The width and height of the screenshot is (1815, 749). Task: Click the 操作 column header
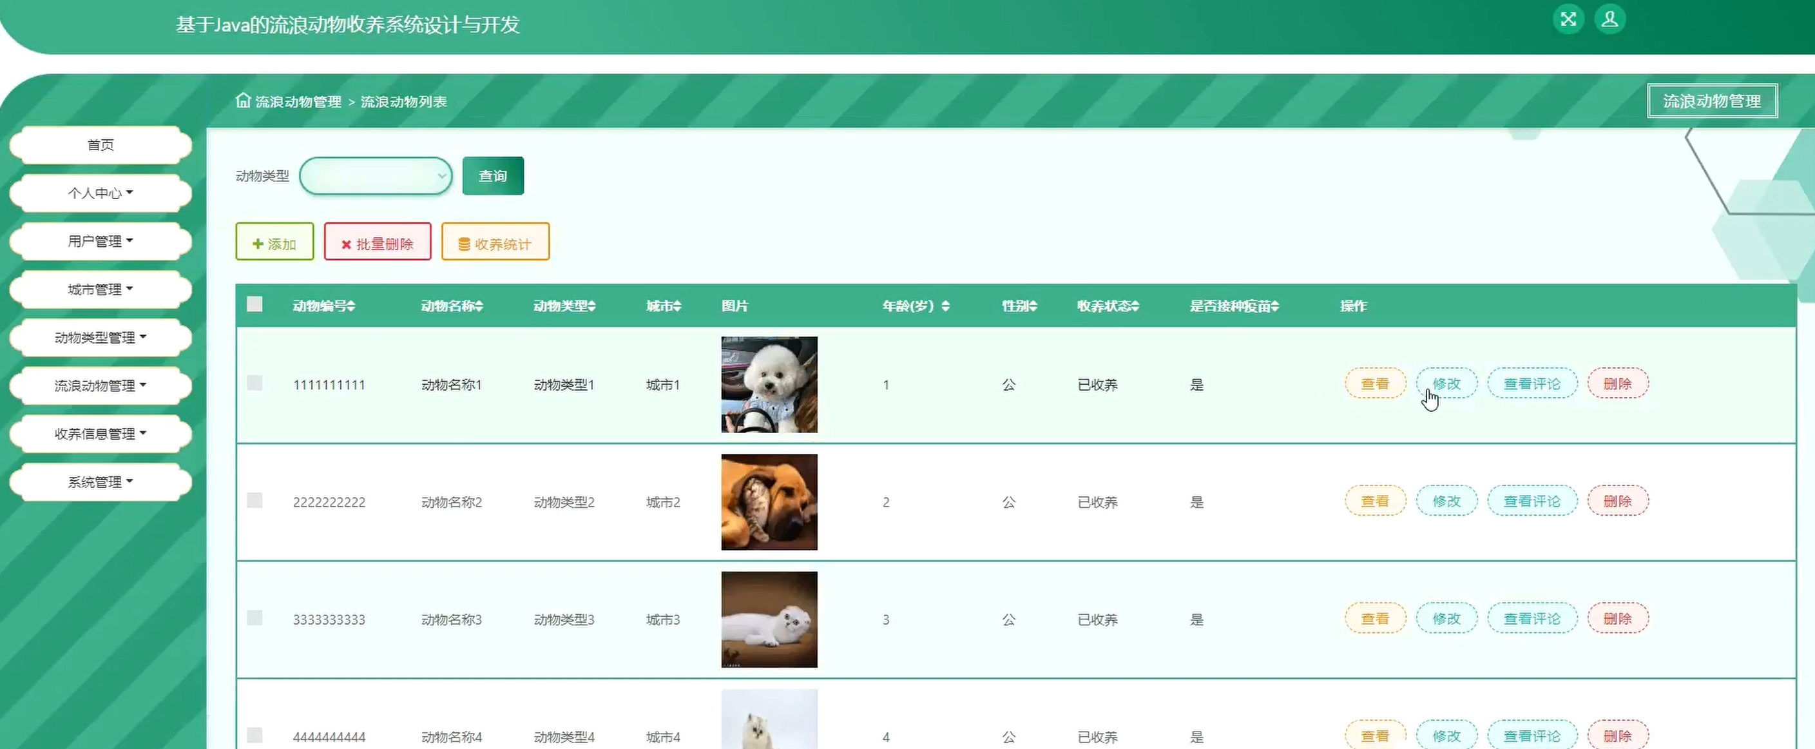point(1353,306)
